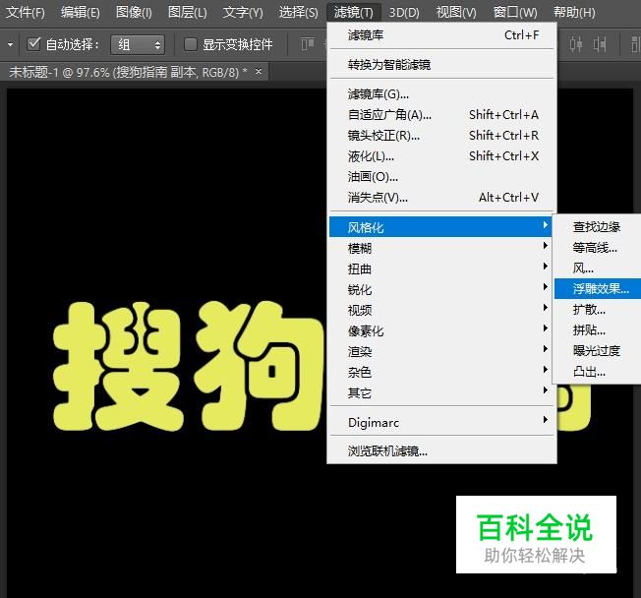
Task: Choose 转换为智能滤镜
Action: coord(441,65)
